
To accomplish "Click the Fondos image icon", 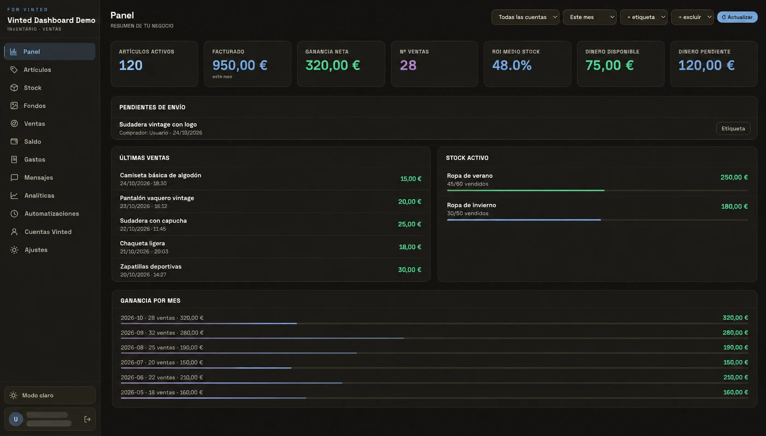I will click(x=14, y=106).
